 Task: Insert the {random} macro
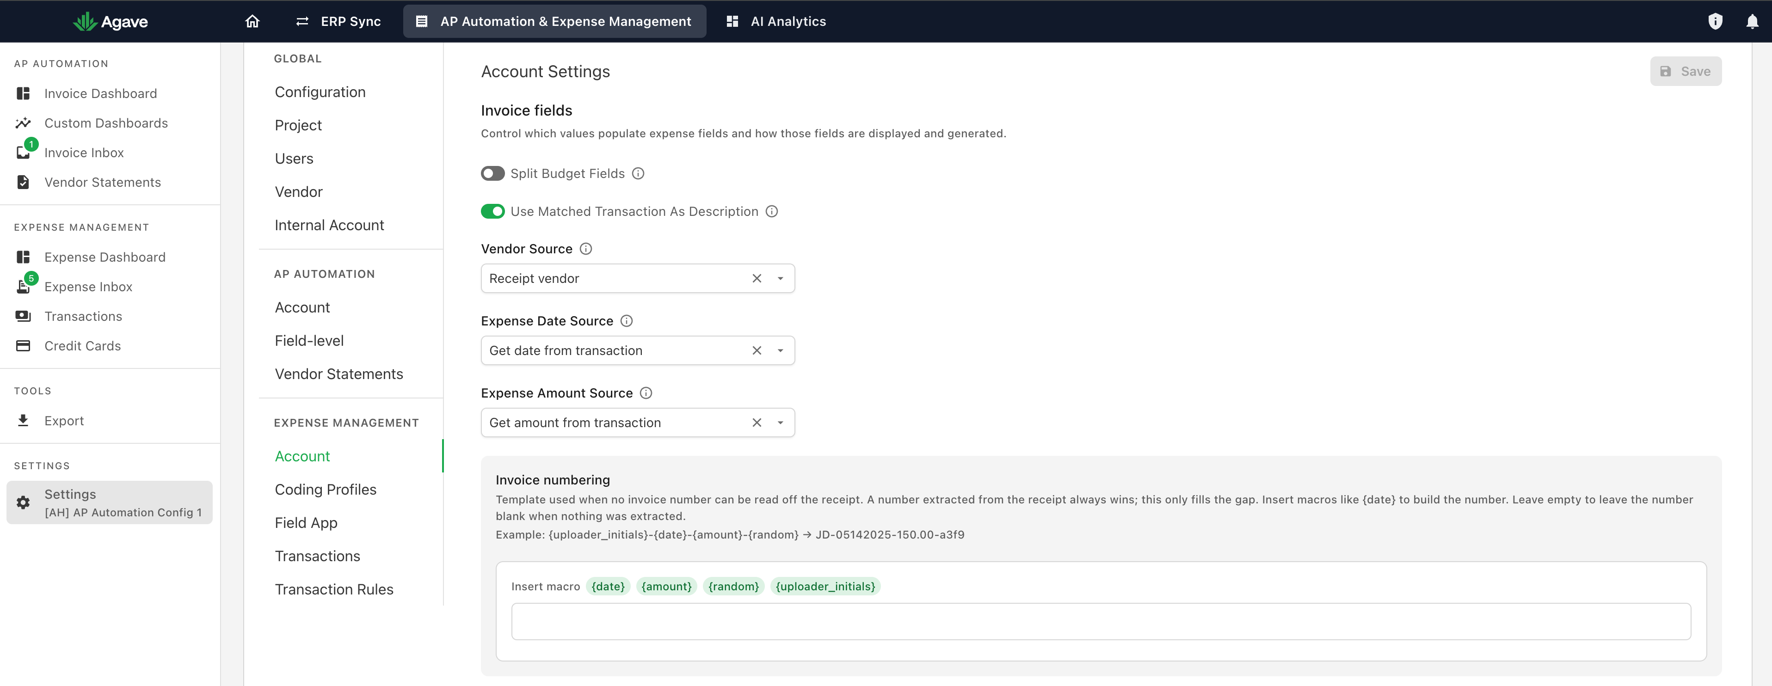click(733, 586)
